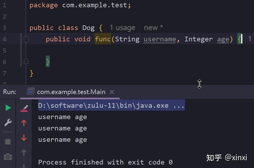Click the func method name in the editor
Screen dimensions: 254x168
coord(103,39)
